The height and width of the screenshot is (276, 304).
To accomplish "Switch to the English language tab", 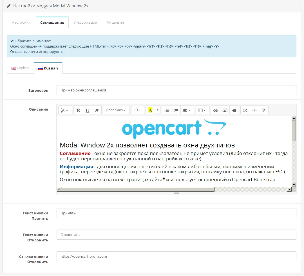I will click(x=20, y=68).
